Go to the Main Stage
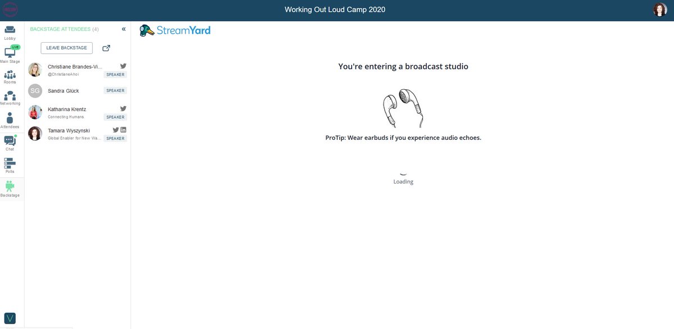Image resolution: width=674 pixels, height=329 pixels. tap(10, 54)
